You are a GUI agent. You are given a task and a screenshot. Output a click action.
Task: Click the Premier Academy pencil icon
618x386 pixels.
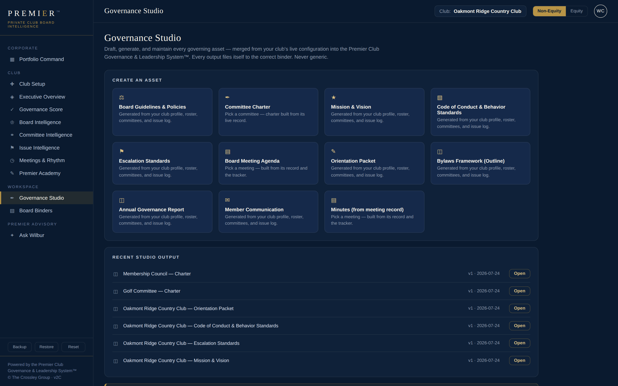click(x=12, y=173)
